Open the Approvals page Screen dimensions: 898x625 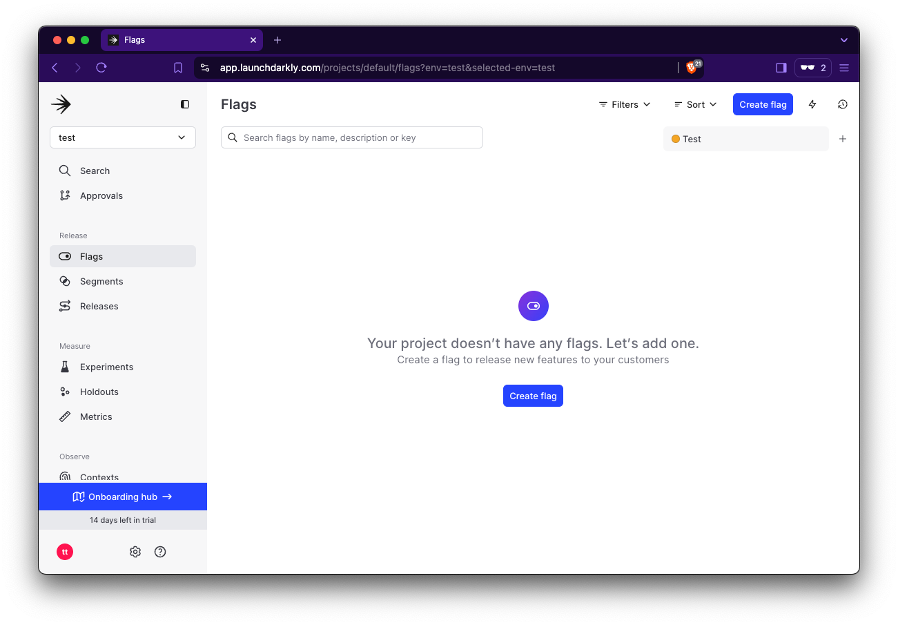coord(100,195)
